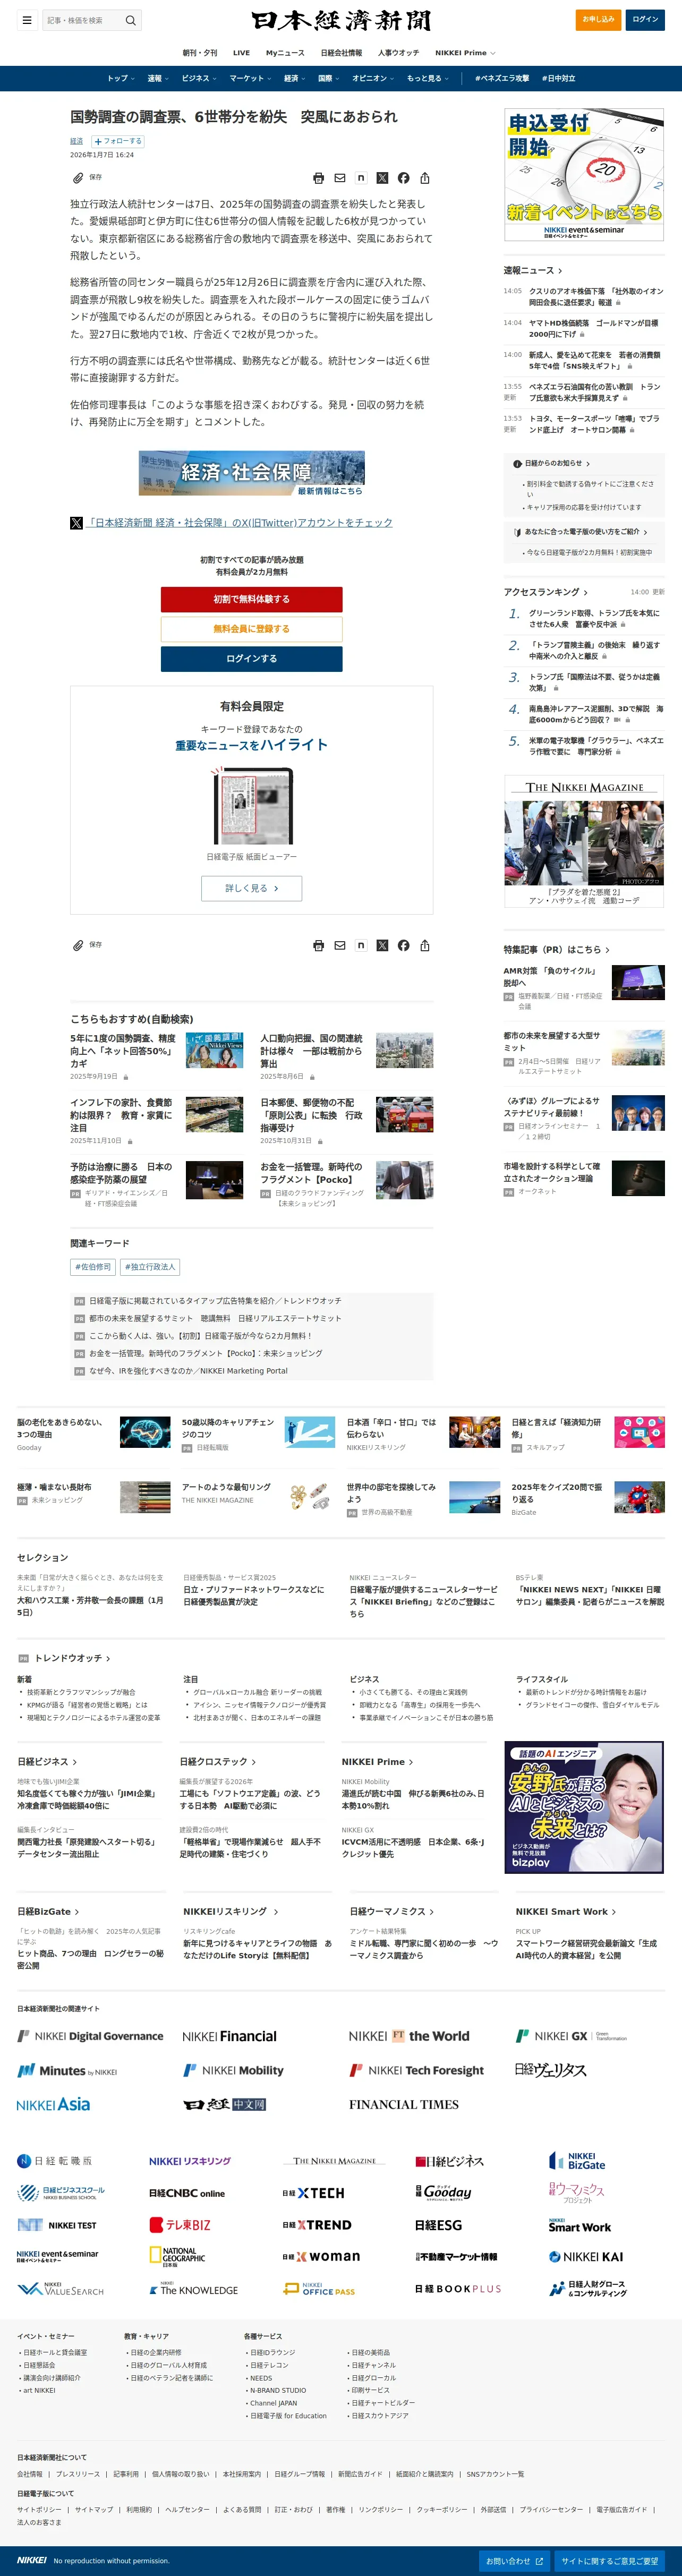Open the 朝刊・夕刊 menu item
This screenshot has height=2576, width=682.
click(x=200, y=53)
